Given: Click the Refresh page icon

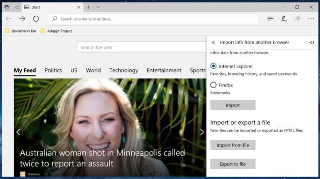Looking at the screenshot, I should coord(36,19).
